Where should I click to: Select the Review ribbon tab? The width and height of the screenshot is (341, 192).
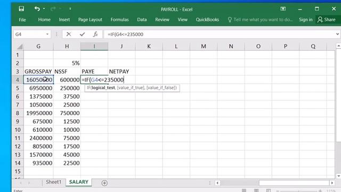click(x=162, y=20)
